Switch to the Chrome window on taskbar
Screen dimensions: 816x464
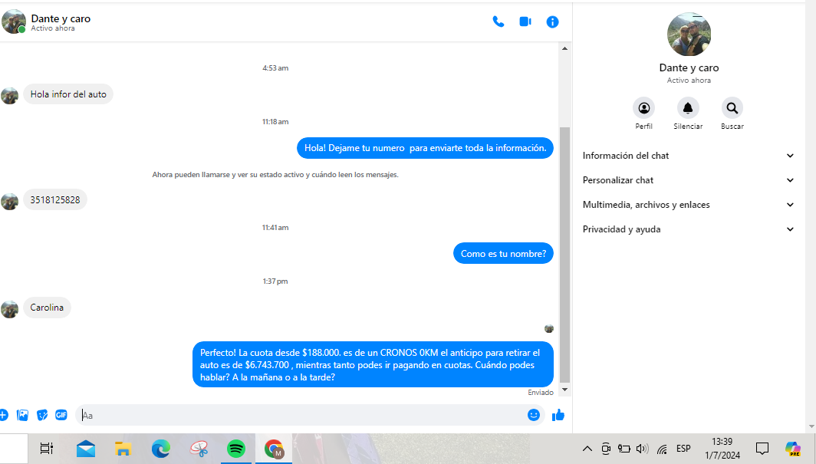274,449
